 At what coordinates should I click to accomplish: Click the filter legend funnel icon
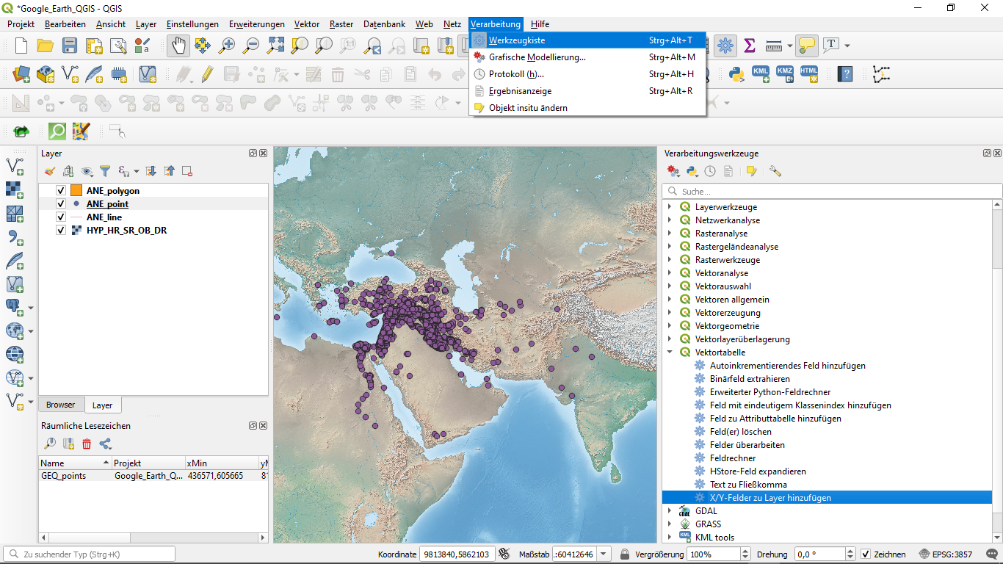(105, 171)
